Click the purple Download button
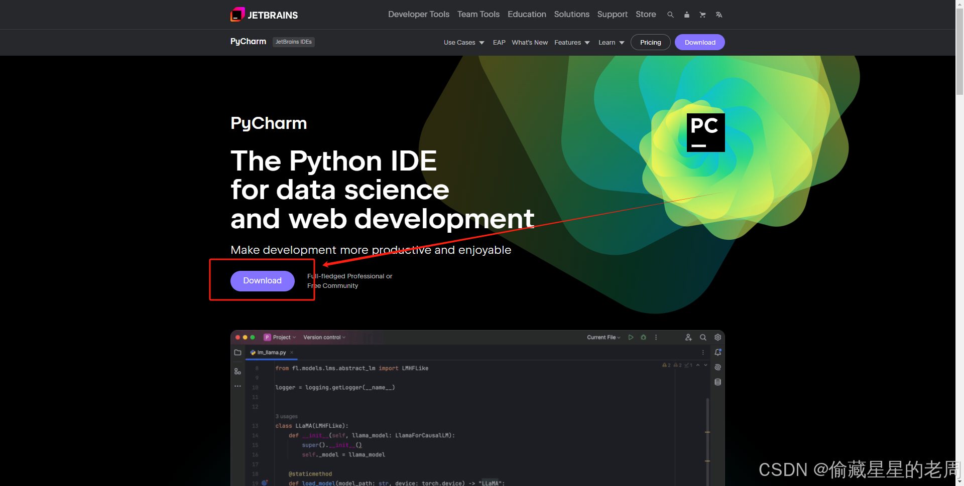Image resolution: width=964 pixels, height=486 pixels. point(262,281)
